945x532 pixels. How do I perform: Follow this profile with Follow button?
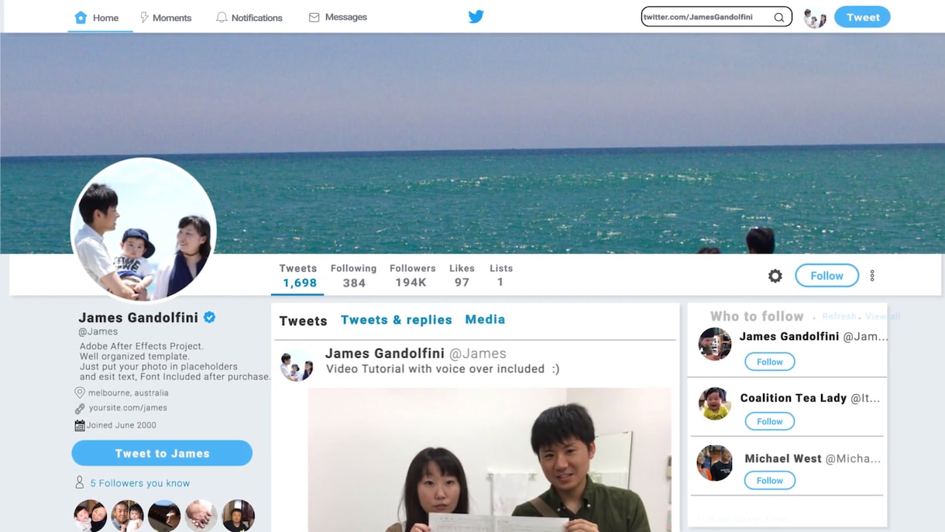click(x=826, y=276)
